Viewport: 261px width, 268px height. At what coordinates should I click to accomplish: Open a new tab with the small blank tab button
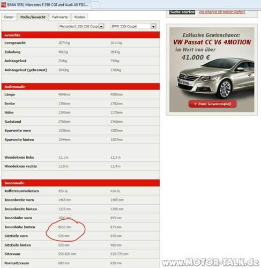pos(95,5)
